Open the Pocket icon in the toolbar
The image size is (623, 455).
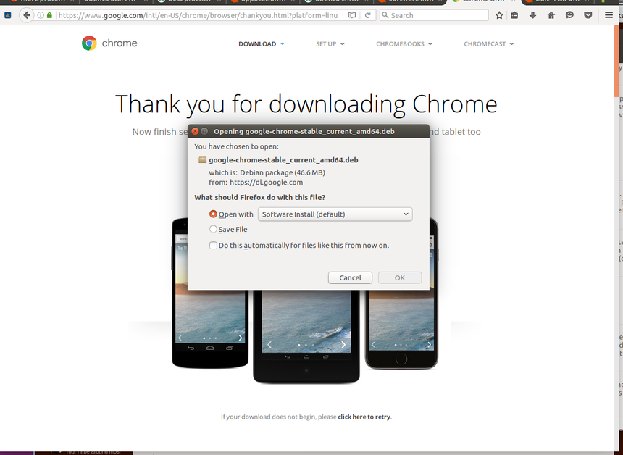coord(588,15)
